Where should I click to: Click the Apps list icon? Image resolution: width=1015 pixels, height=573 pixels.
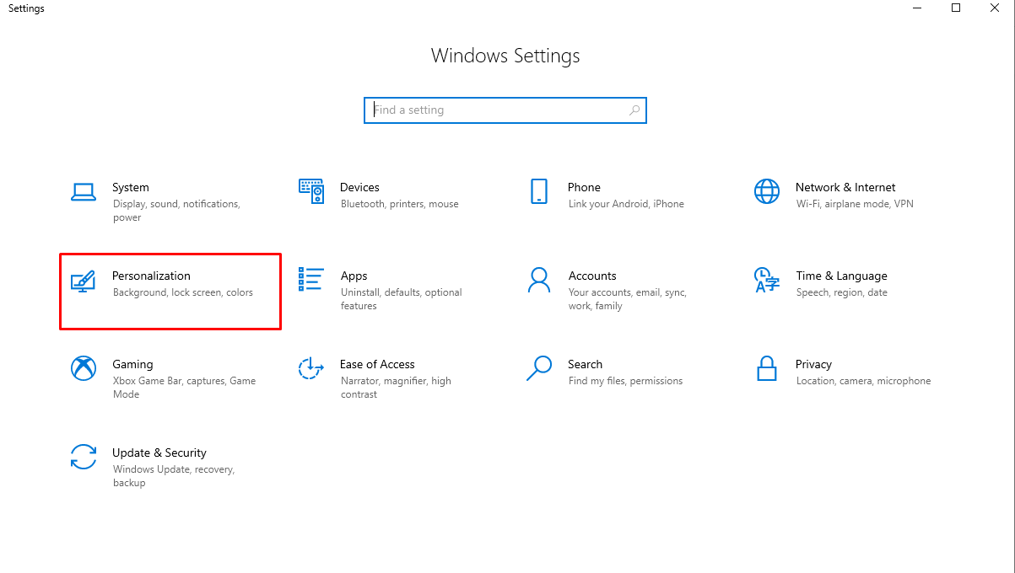311,280
